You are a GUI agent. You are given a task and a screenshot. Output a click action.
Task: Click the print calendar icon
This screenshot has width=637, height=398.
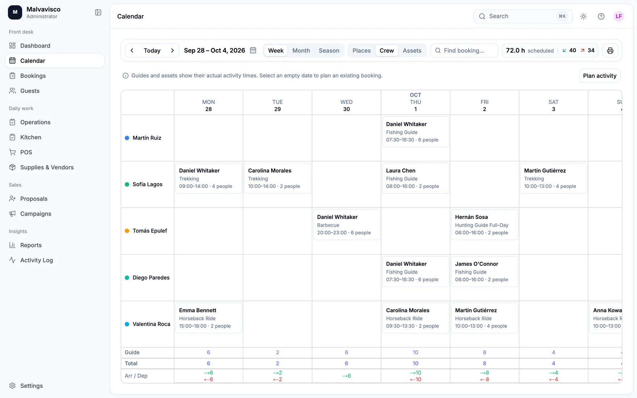[x=610, y=51]
